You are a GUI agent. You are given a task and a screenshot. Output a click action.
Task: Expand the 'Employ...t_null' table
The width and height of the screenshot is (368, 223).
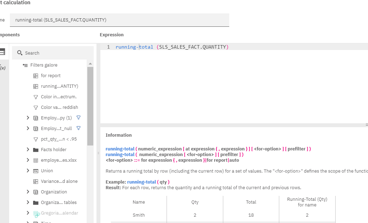pos(28,128)
